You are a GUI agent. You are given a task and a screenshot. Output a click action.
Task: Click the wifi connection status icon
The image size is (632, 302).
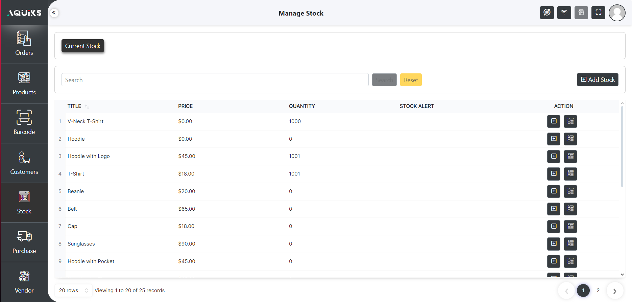click(x=564, y=13)
